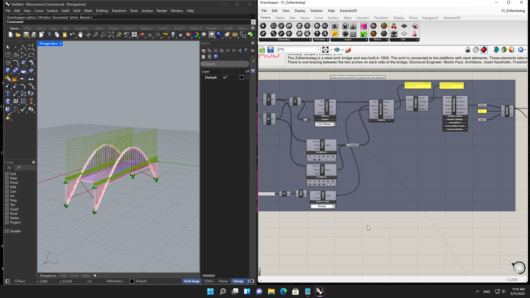Open the Rhino color wheel icon
Image resolution: width=530 pixels, height=298 pixels.
point(196,35)
